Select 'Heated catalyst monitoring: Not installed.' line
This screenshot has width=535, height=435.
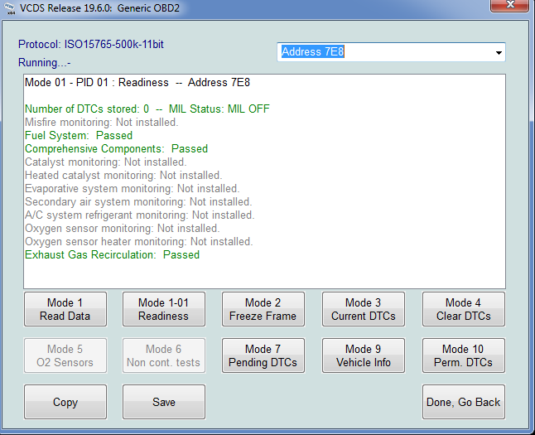(123, 176)
